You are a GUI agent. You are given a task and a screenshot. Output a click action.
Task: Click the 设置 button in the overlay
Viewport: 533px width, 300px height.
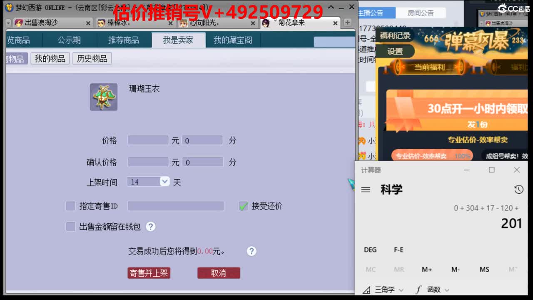click(x=395, y=52)
